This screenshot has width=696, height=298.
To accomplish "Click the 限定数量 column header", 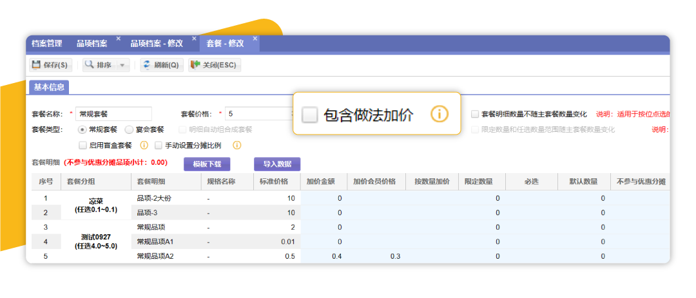I will coord(481,182).
